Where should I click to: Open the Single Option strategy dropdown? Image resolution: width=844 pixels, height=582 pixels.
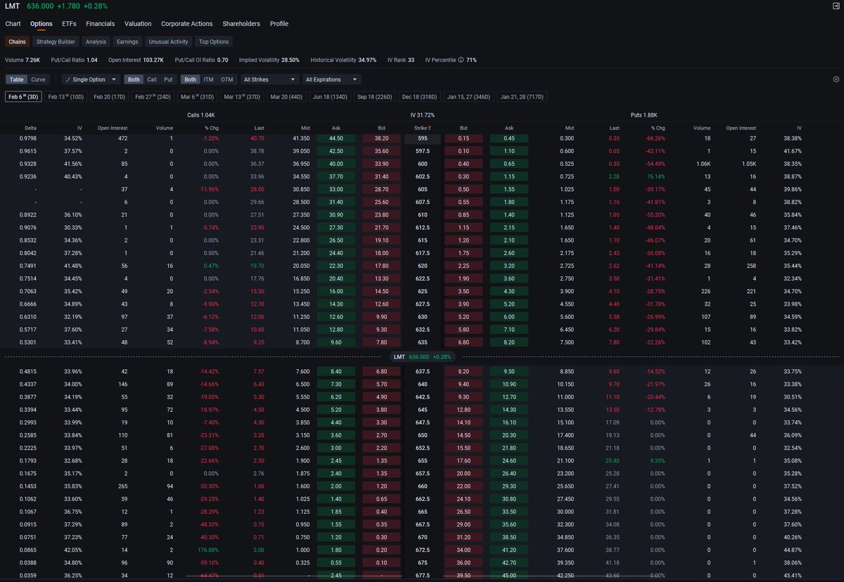click(x=91, y=79)
